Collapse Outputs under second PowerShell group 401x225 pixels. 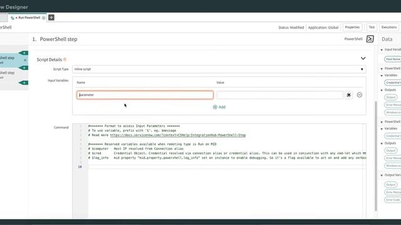tap(382, 143)
